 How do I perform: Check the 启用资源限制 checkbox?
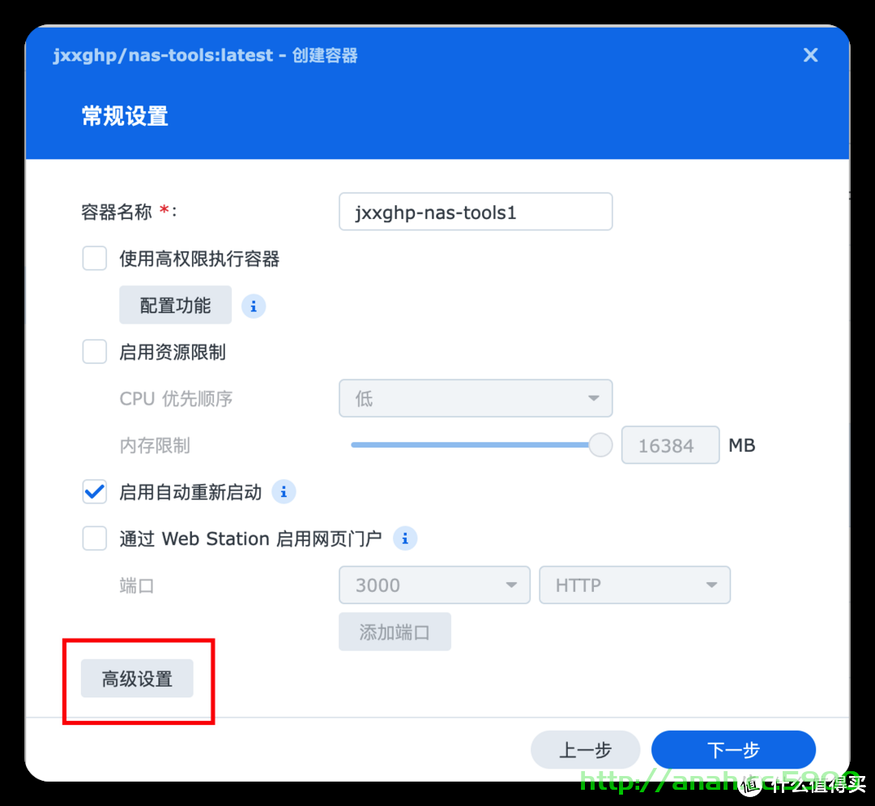tap(95, 352)
